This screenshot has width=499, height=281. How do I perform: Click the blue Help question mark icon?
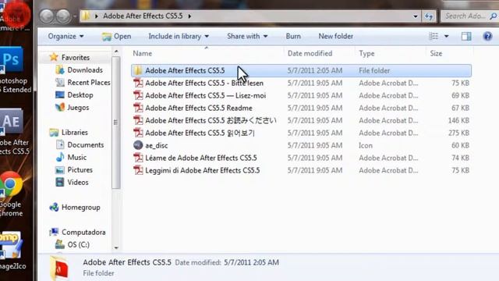pyautogui.click(x=487, y=37)
